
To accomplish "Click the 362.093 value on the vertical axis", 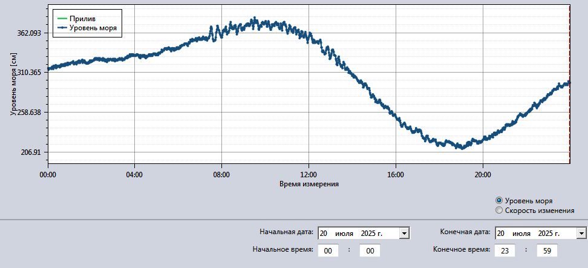I will [27, 33].
